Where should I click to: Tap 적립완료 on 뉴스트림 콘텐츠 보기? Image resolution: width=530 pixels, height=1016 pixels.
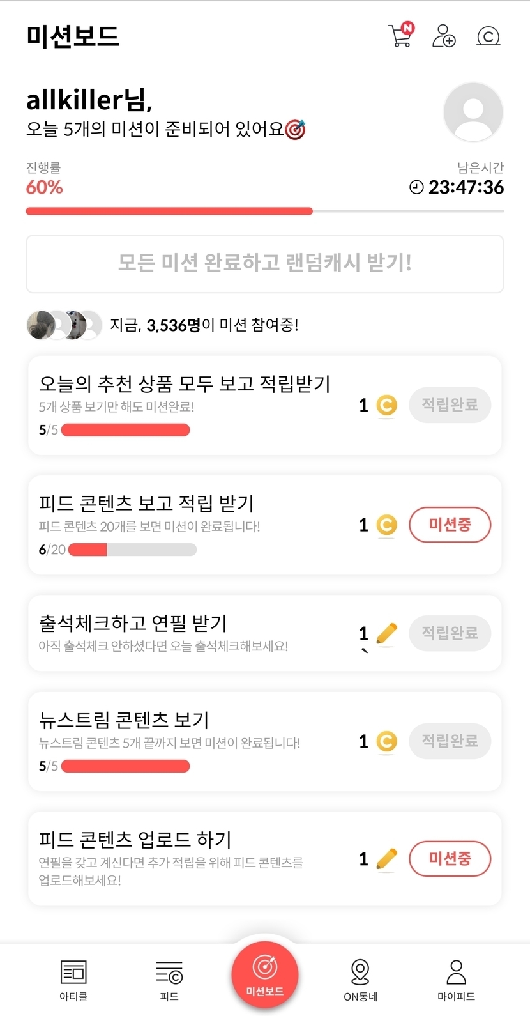pyautogui.click(x=450, y=741)
